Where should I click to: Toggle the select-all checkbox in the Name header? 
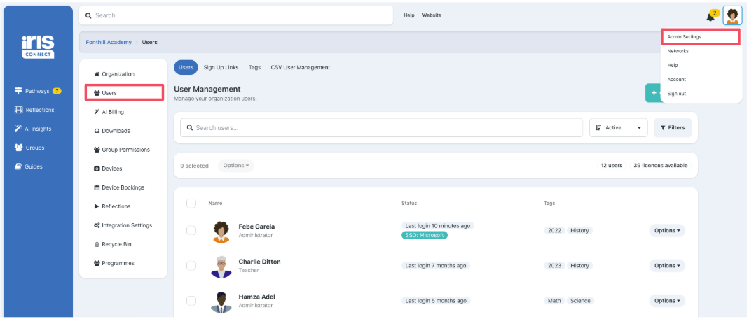click(x=191, y=204)
